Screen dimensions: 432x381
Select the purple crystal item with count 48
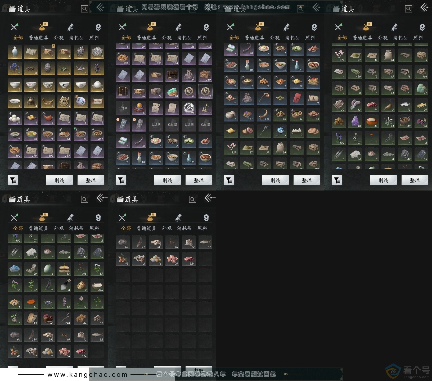tap(355, 121)
